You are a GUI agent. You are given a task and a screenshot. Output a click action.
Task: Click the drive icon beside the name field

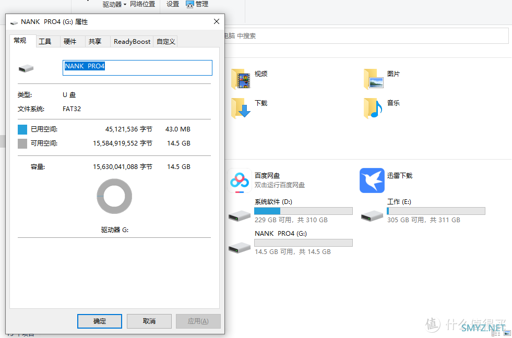click(26, 68)
